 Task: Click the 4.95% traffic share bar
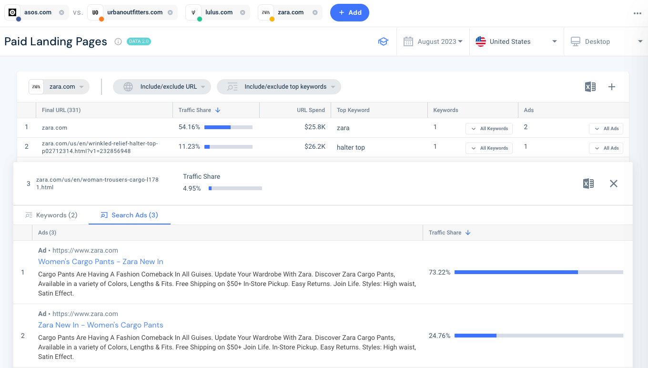coord(235,188)
